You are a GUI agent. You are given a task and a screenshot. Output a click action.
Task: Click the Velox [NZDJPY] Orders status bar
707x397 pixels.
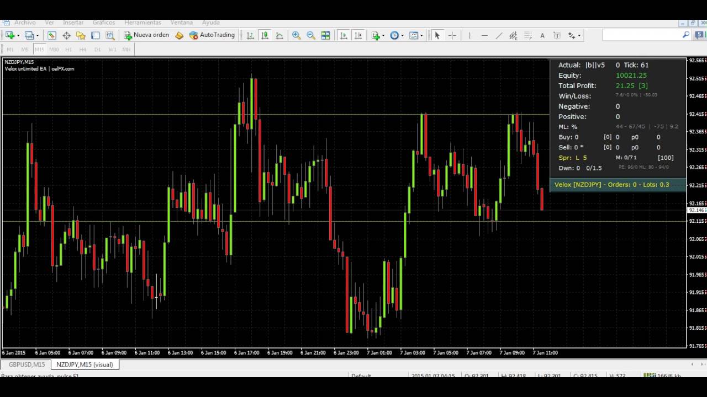(x=618, y=185)
